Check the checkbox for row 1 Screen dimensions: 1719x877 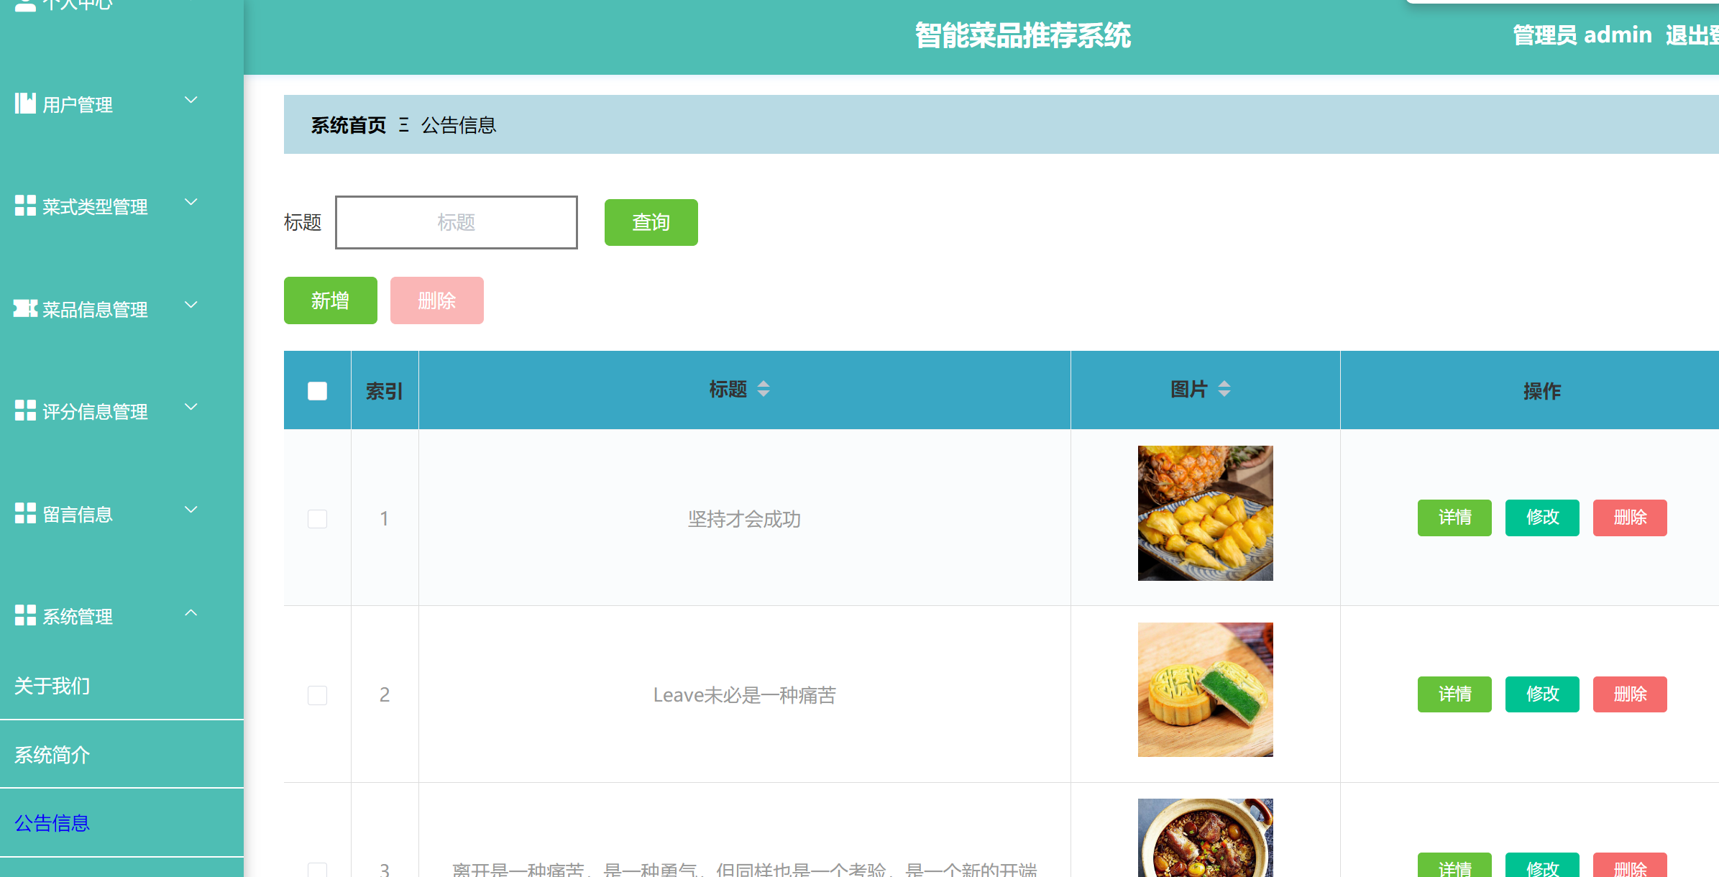click(x=316, y=518)
